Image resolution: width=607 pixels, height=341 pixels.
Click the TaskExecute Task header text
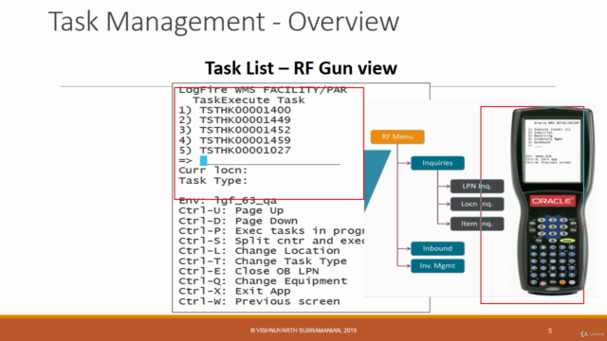248,100
